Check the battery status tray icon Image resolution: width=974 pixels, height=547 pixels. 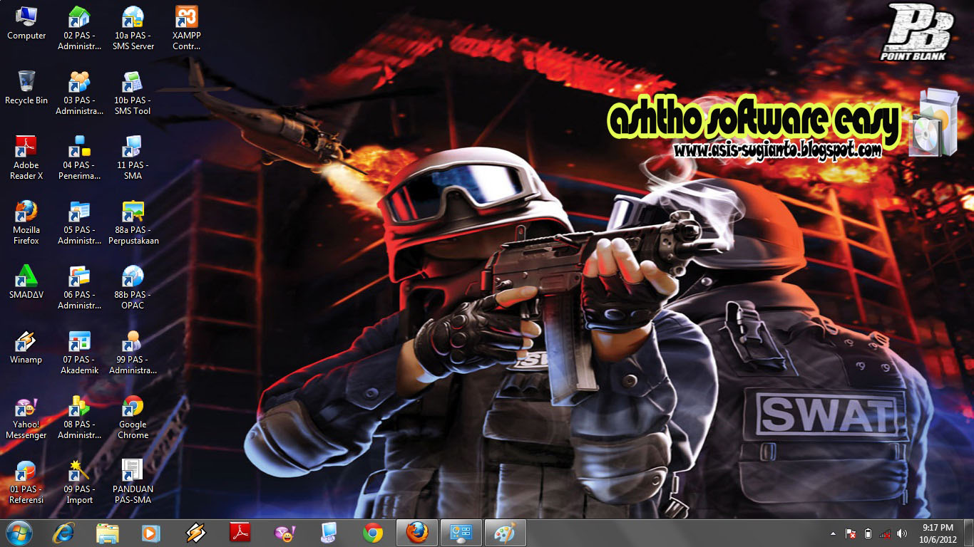[868, 533]
